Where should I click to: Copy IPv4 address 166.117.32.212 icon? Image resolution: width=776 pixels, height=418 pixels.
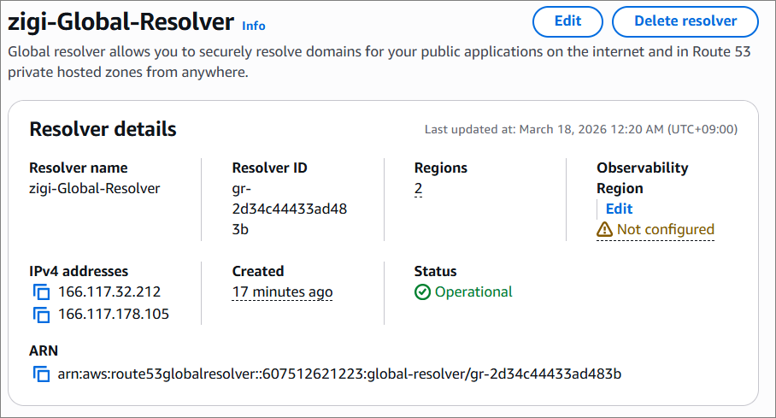tap(42, 292)
